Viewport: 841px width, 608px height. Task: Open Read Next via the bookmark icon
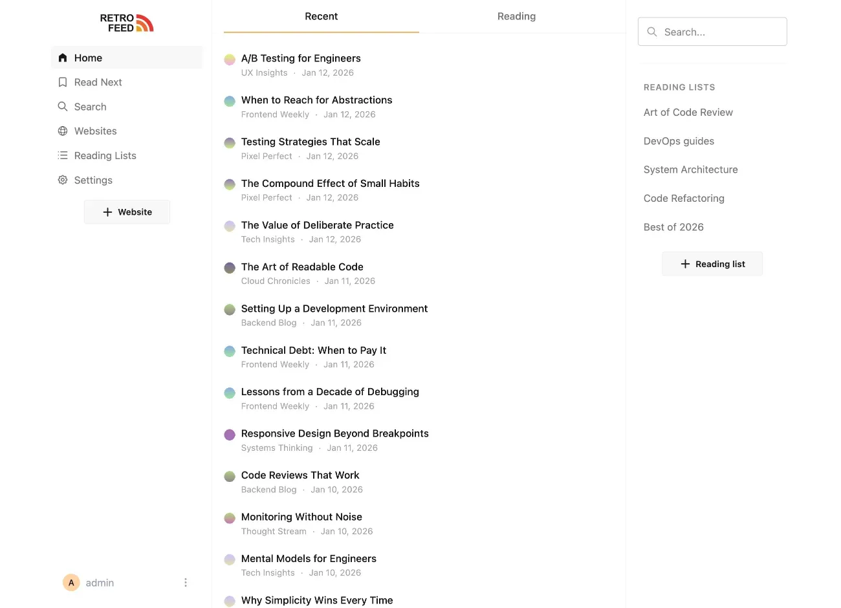(x=62, y=82)
